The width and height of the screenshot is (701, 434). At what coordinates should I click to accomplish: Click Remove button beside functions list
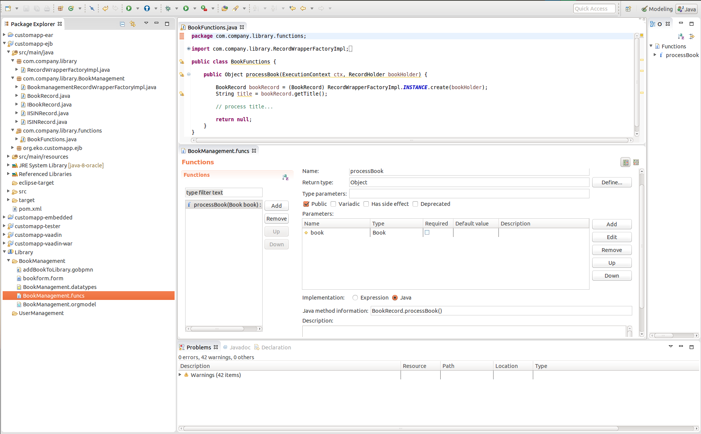(277, 219)
